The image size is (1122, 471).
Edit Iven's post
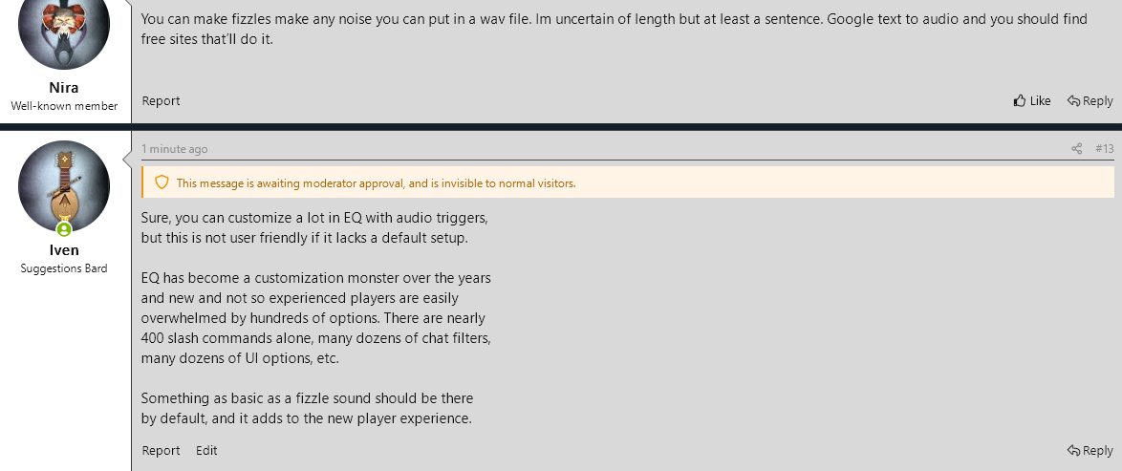point(206,451)
